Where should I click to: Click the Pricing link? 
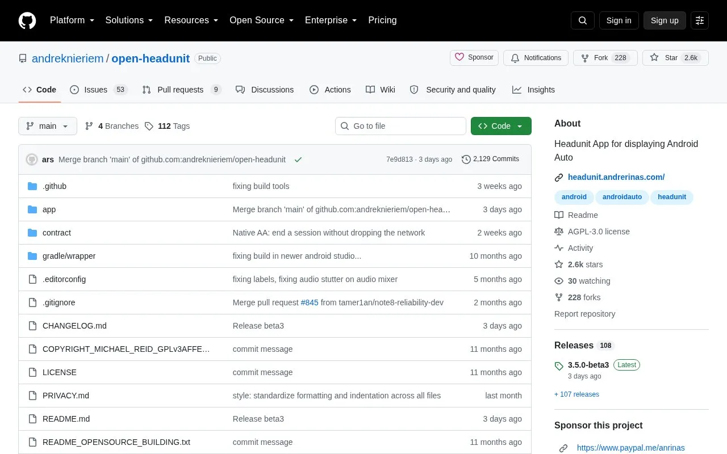click(382, 20)
